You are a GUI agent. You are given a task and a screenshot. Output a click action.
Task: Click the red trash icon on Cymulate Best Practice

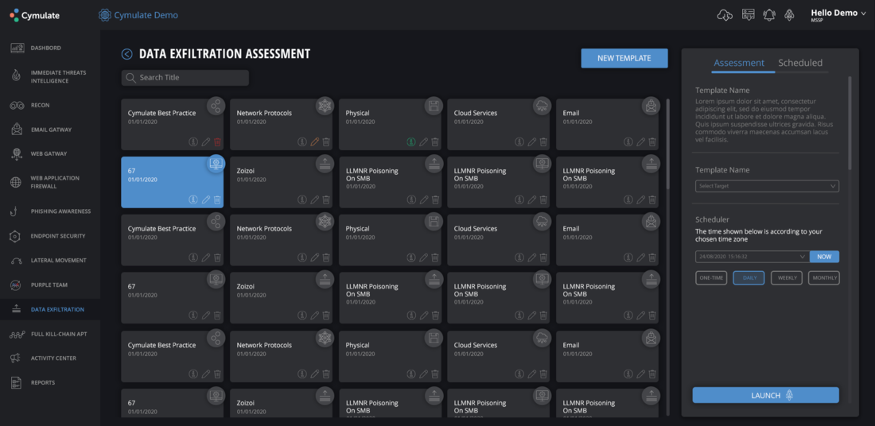click(x=218, y=142)
